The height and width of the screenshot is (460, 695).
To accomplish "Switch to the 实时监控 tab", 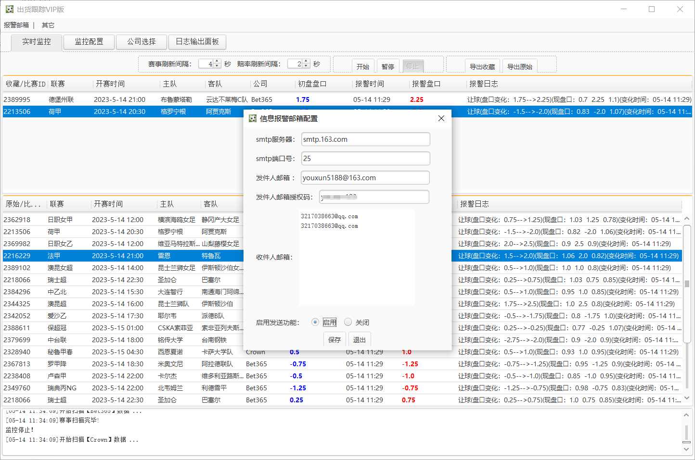I will (37, 42).
